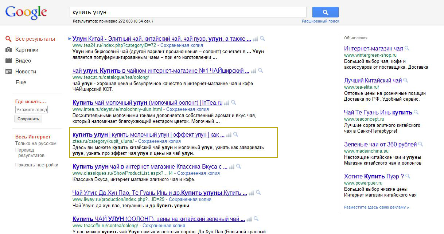The width and height of the screenshot is (444, 234).
Task: Click the Где искать... heading
Action: (x=31, y=102)
